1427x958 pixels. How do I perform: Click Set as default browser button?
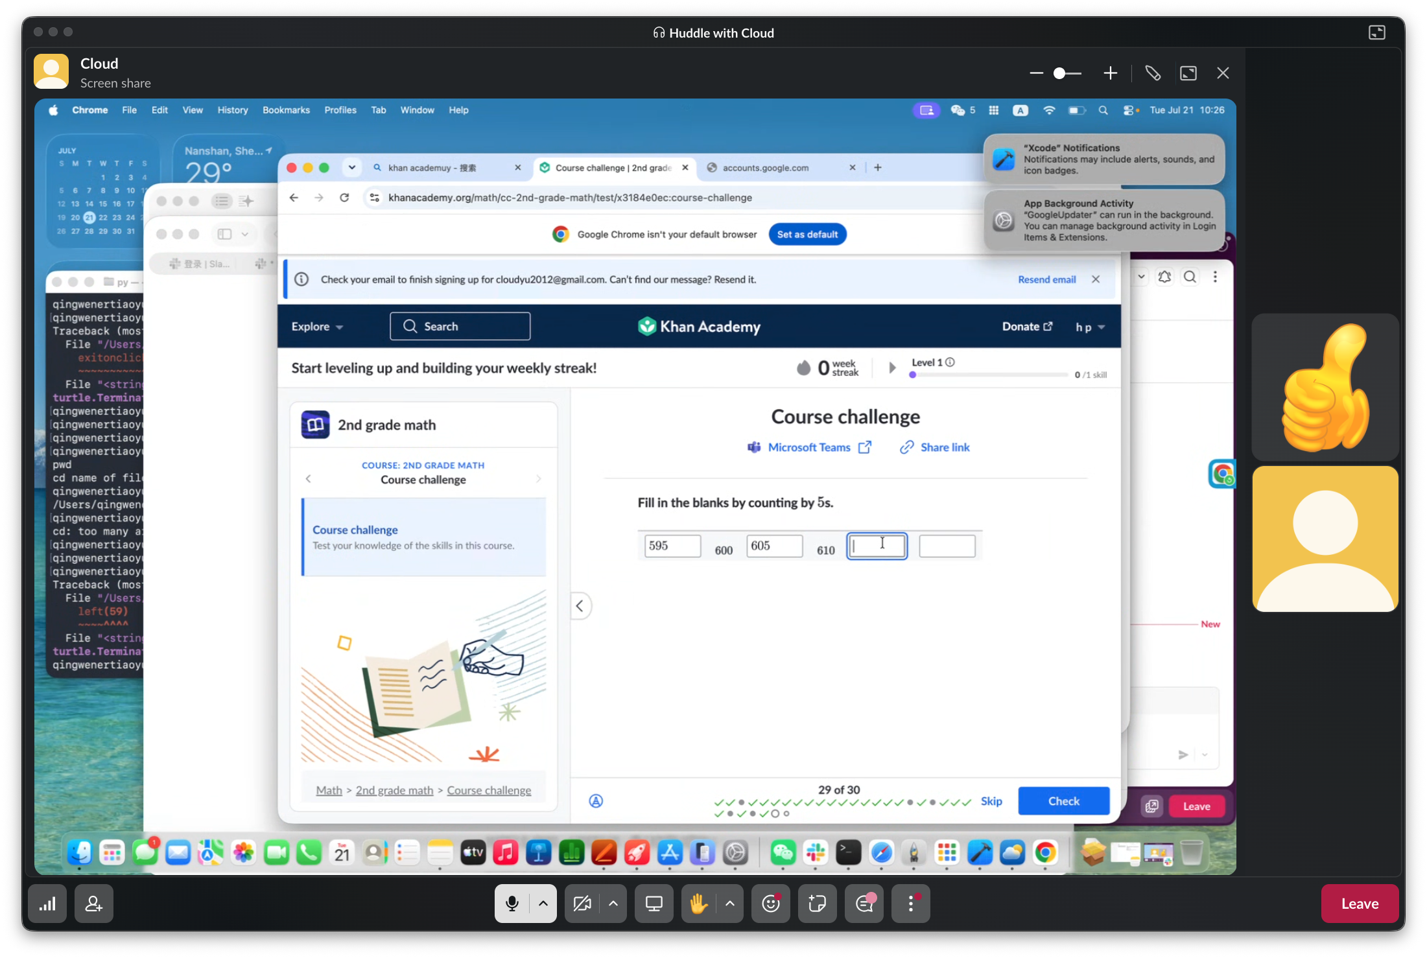pyautogui.click(x=807, y=235)
